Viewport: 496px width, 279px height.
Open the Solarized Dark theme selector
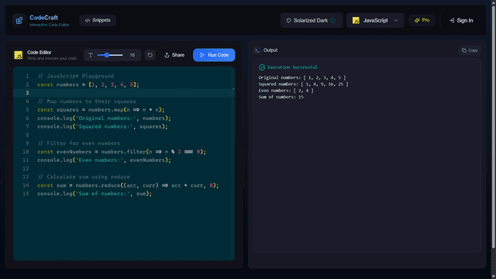312,21
